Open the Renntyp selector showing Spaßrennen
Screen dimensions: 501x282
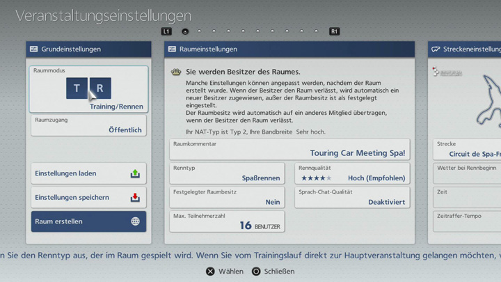tap(227, 173)
